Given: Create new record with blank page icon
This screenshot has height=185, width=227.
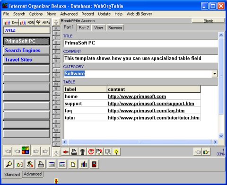Looking at the screenshot, I should click(x=73, y=164).
